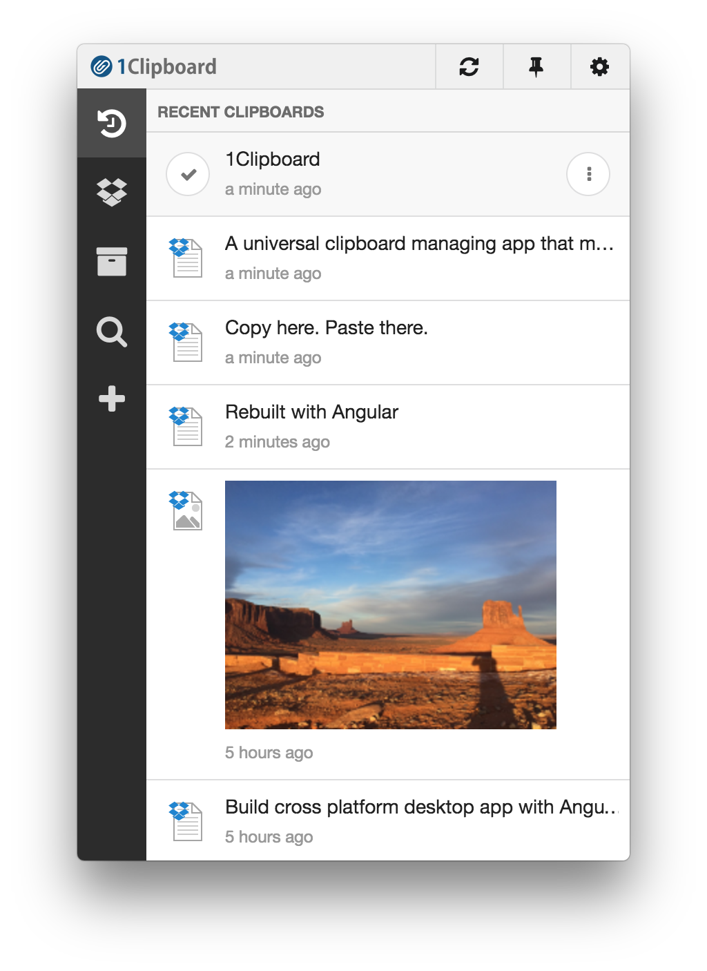Screen dimensions: 707x971
Task: Select the desert landscape image clip
Action: click(x=391, y=605)
